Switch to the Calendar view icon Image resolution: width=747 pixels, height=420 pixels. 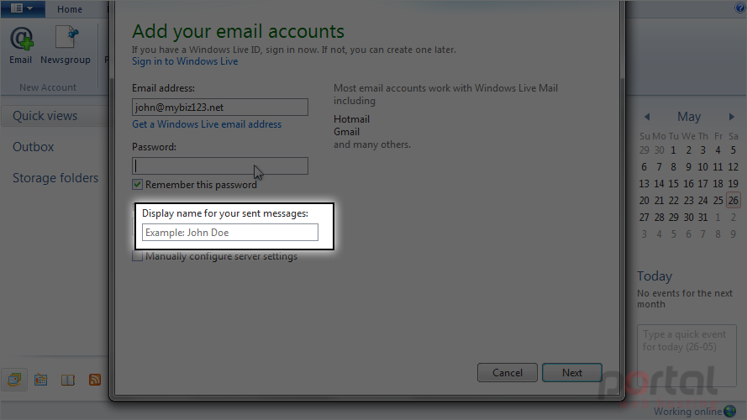pyautogui.click(x=41, y=380)
